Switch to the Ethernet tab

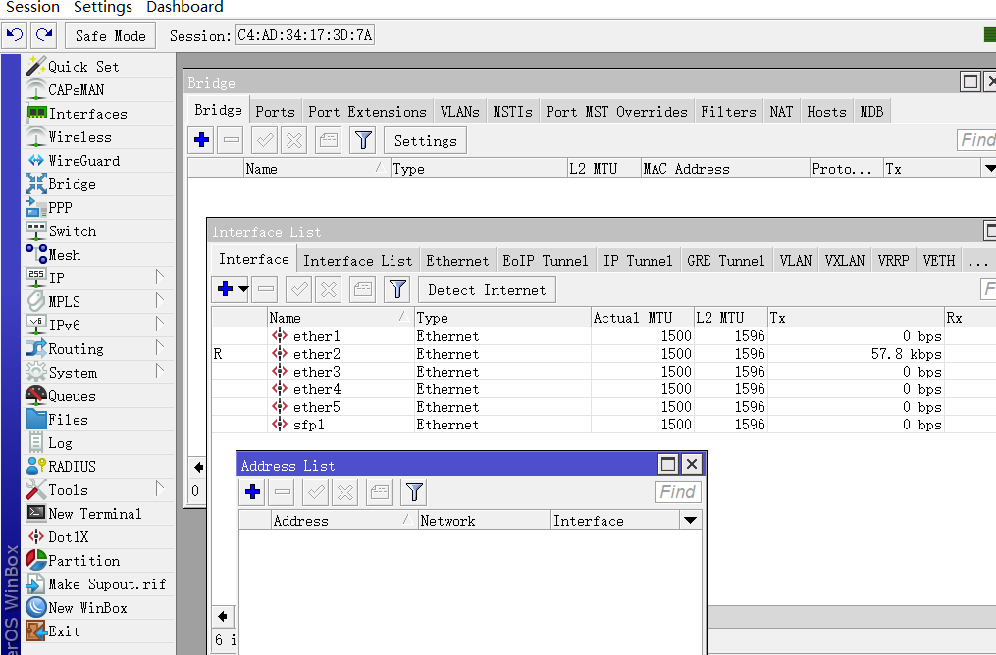[x=456, y=261]
